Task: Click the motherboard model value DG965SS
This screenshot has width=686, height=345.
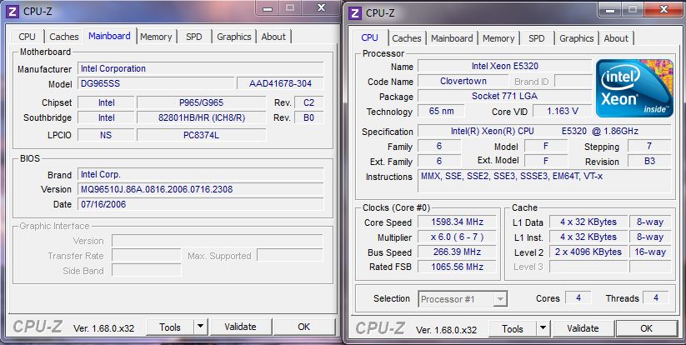Action: click(156, 83)
